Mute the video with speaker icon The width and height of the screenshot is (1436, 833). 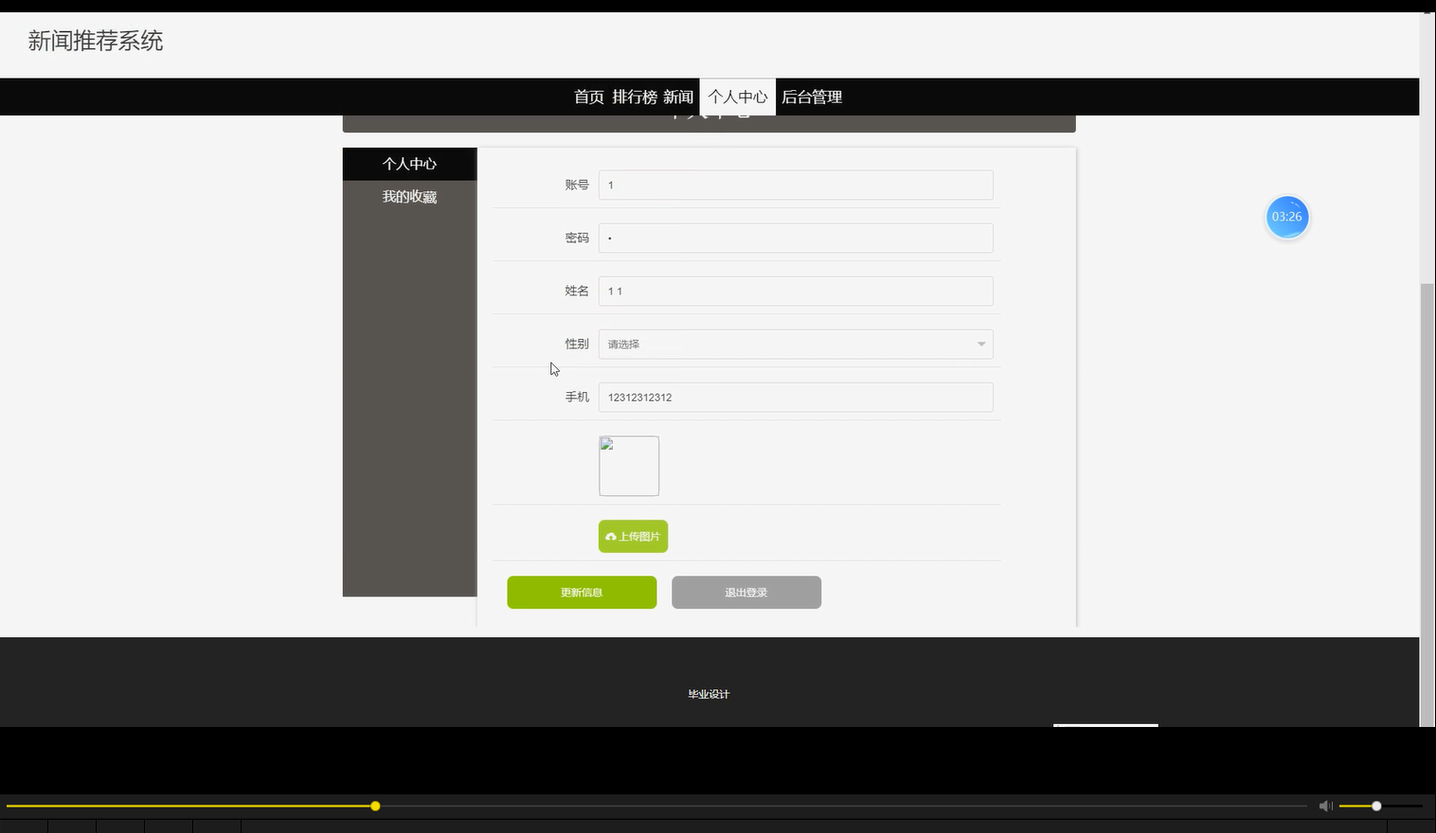pyautogui.click(x=1325, y=806)
